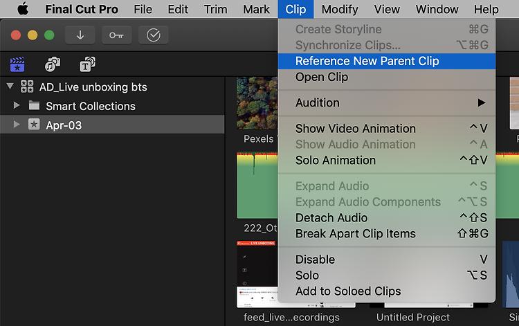Select the Smart Collections row

tap(112, 106)
